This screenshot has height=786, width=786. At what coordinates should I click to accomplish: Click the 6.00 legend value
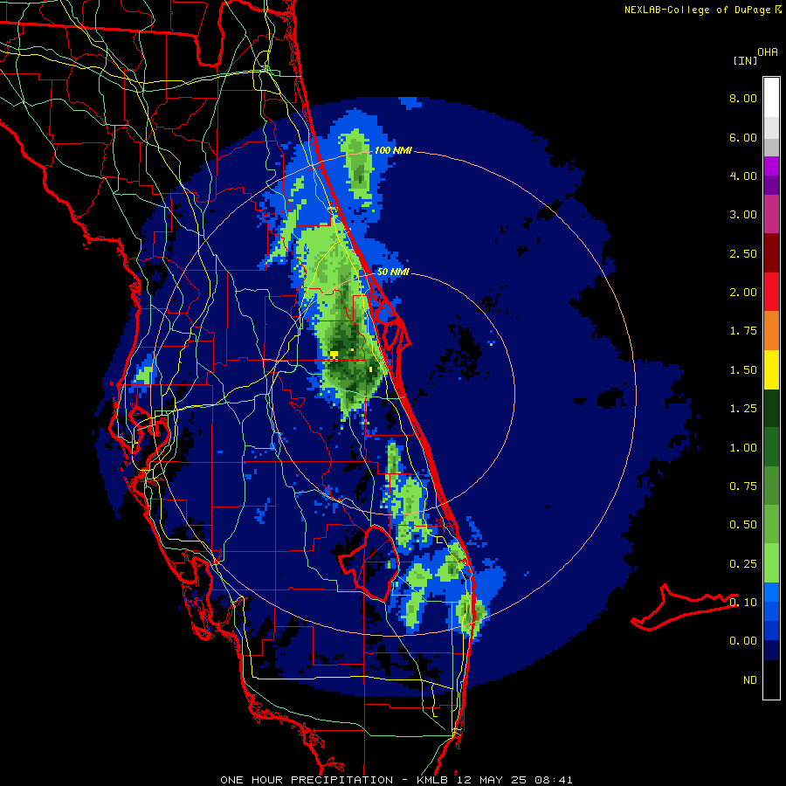pyautogui.click(x=743, y=137)
